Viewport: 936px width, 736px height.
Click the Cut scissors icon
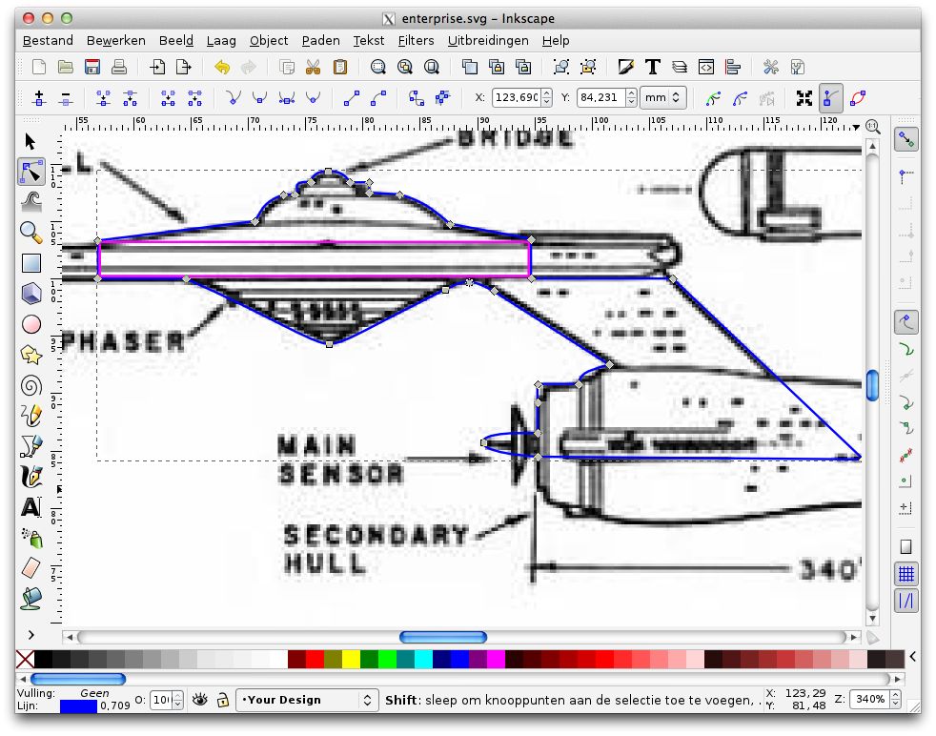[x=313, y=67]
